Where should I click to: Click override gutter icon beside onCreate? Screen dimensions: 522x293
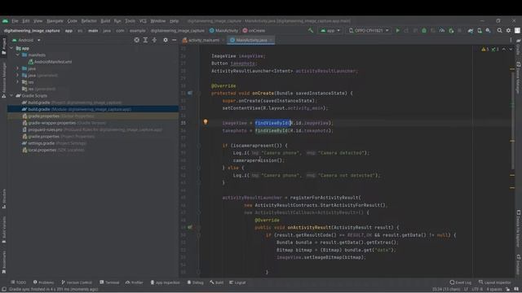[190, 93]
